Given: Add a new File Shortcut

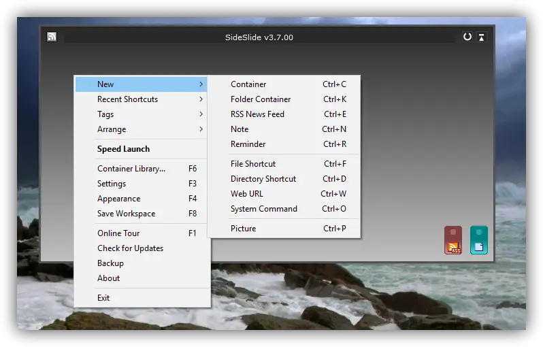Looking at the screenshot, I should click(284, 164).
